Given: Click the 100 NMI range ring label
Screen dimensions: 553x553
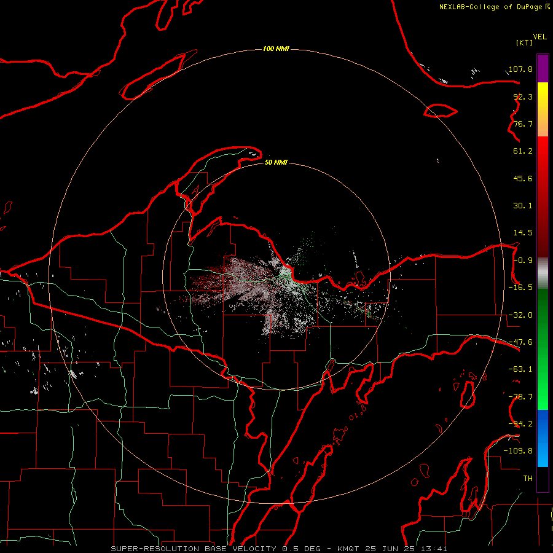Looking at the screenshot, I should tap(276, 49).
